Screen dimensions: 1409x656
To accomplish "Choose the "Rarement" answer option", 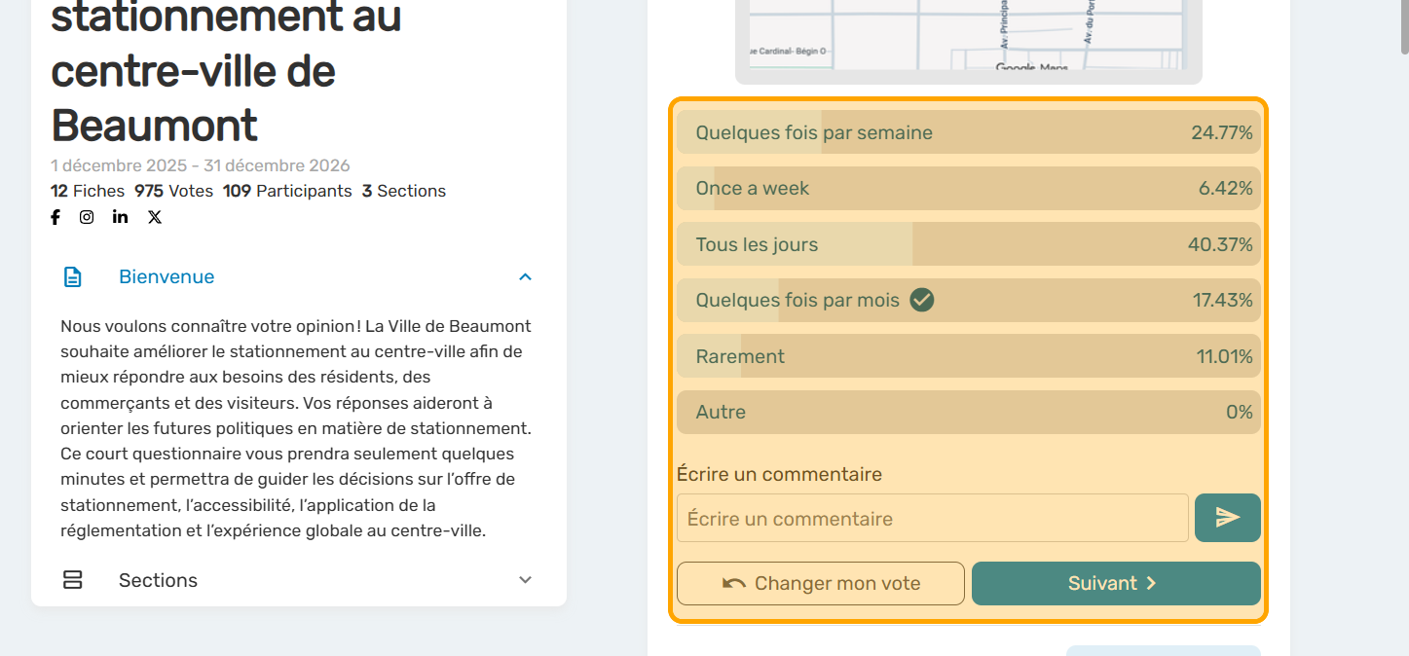I will (x=968, y=356).
